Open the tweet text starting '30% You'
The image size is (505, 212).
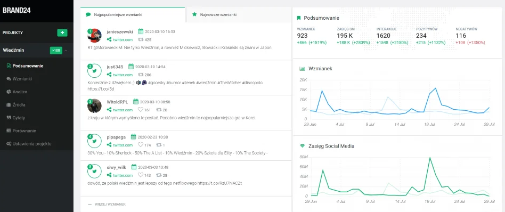177,153
